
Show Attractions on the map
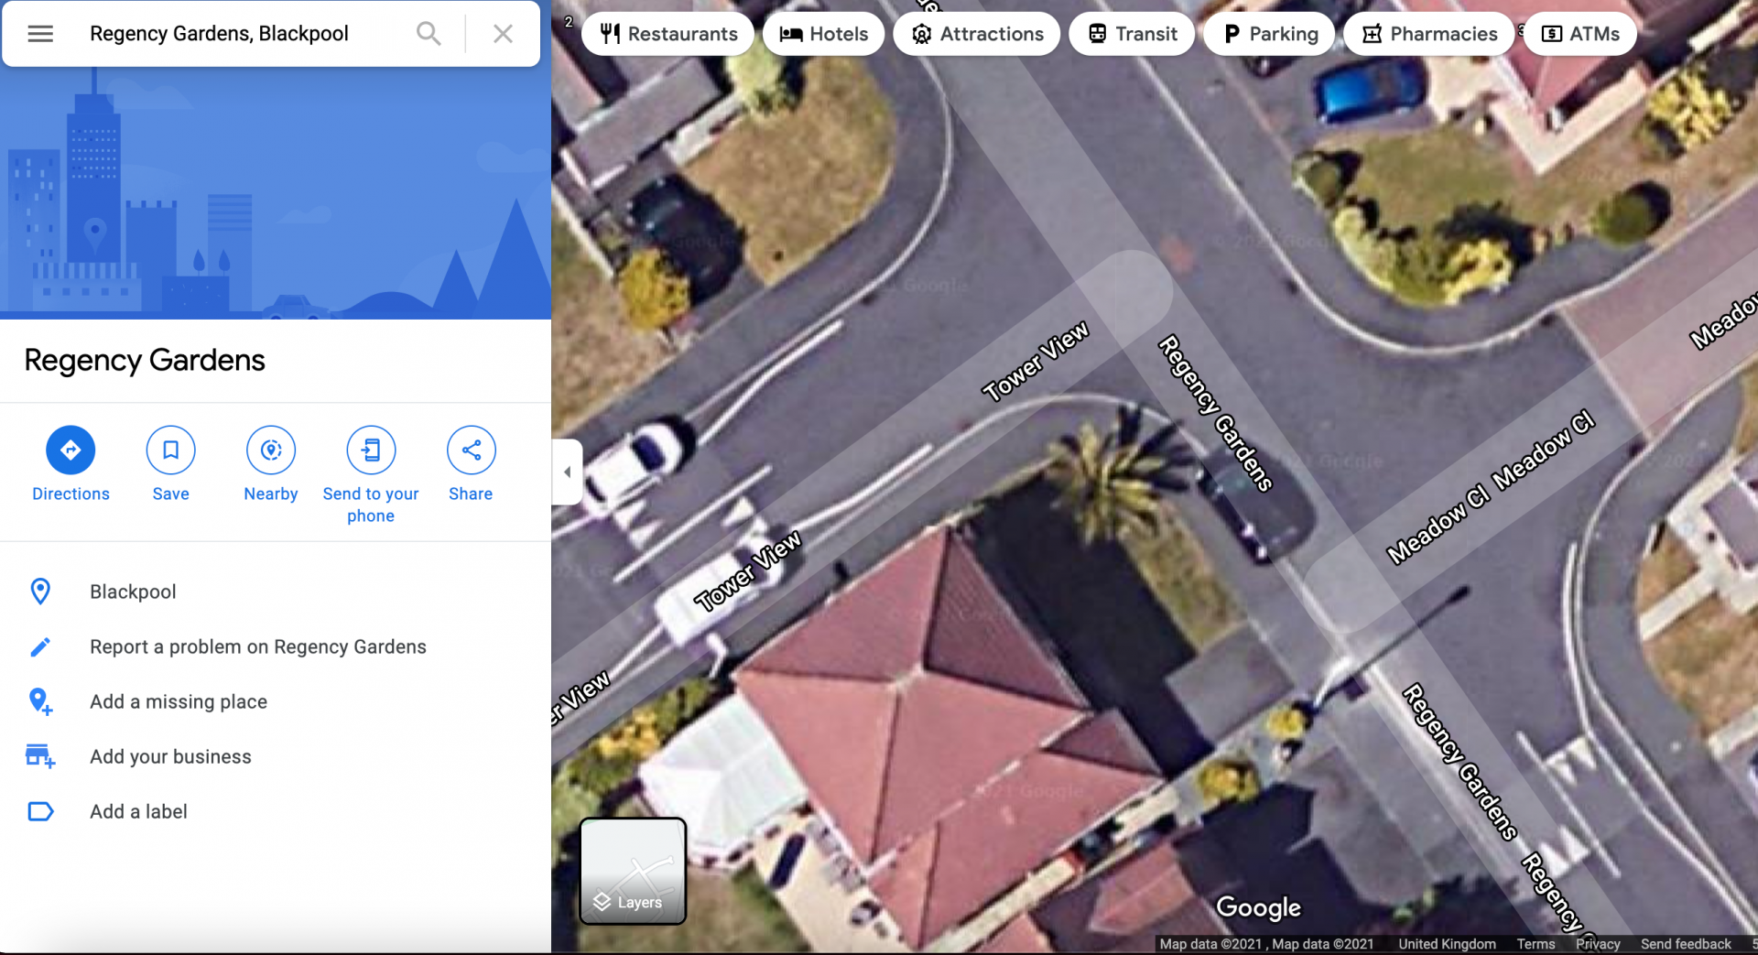(x=977, y=34)
